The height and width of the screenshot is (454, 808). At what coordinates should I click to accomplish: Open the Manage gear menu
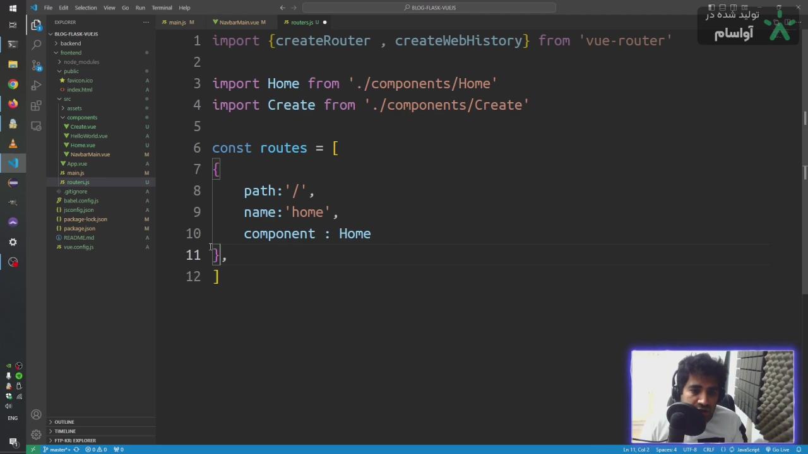click(36, 434)
